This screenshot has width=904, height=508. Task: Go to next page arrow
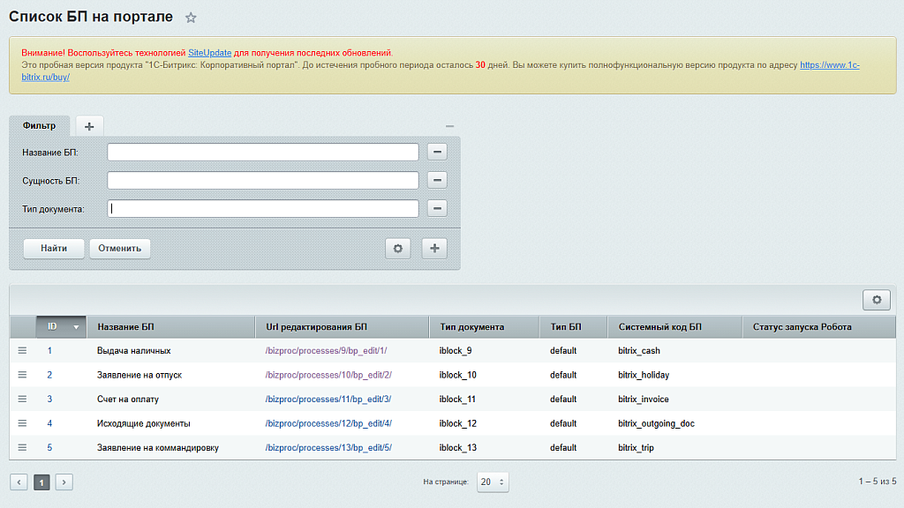tap(64, 482)
